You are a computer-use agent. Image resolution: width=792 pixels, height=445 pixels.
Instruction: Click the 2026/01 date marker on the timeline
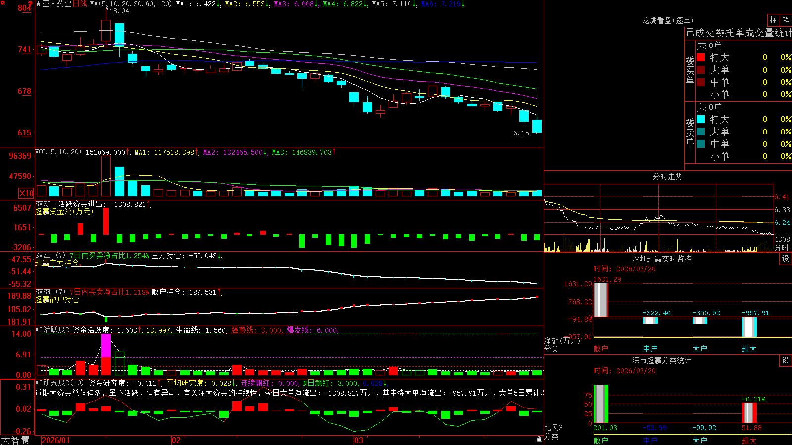click(56, 440)
